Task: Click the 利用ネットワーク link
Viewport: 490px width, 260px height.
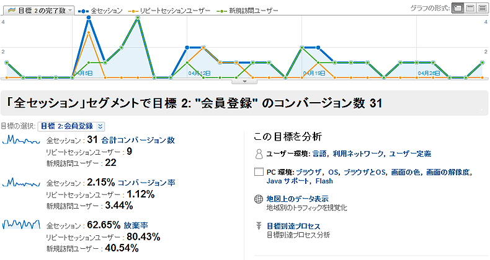Action: pyautogui.click(x=358, y=154)
